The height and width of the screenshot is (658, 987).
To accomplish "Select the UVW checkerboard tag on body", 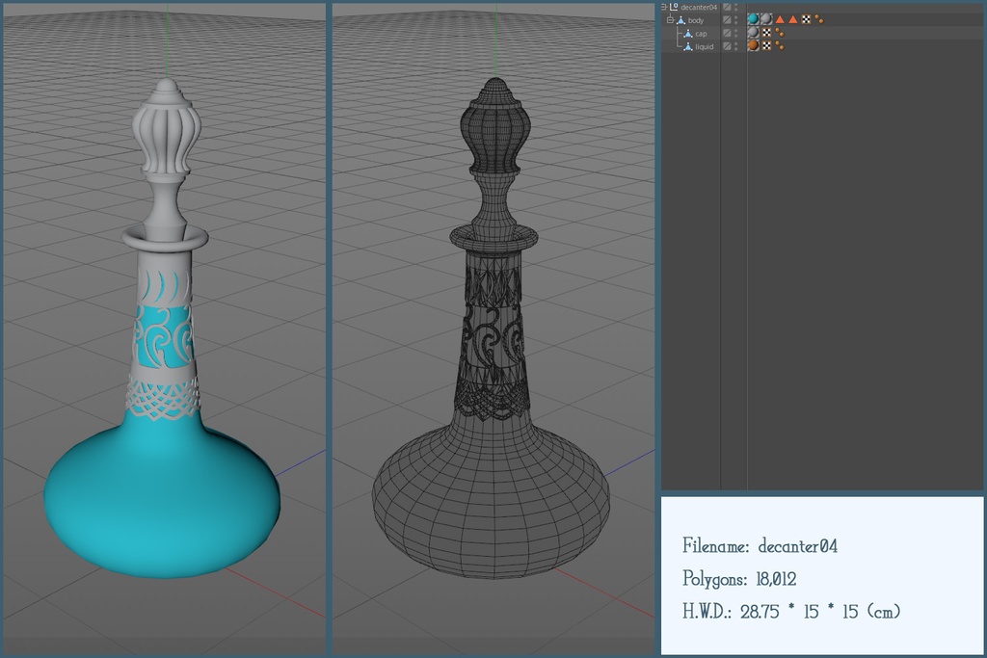I will tap(807, 19).
